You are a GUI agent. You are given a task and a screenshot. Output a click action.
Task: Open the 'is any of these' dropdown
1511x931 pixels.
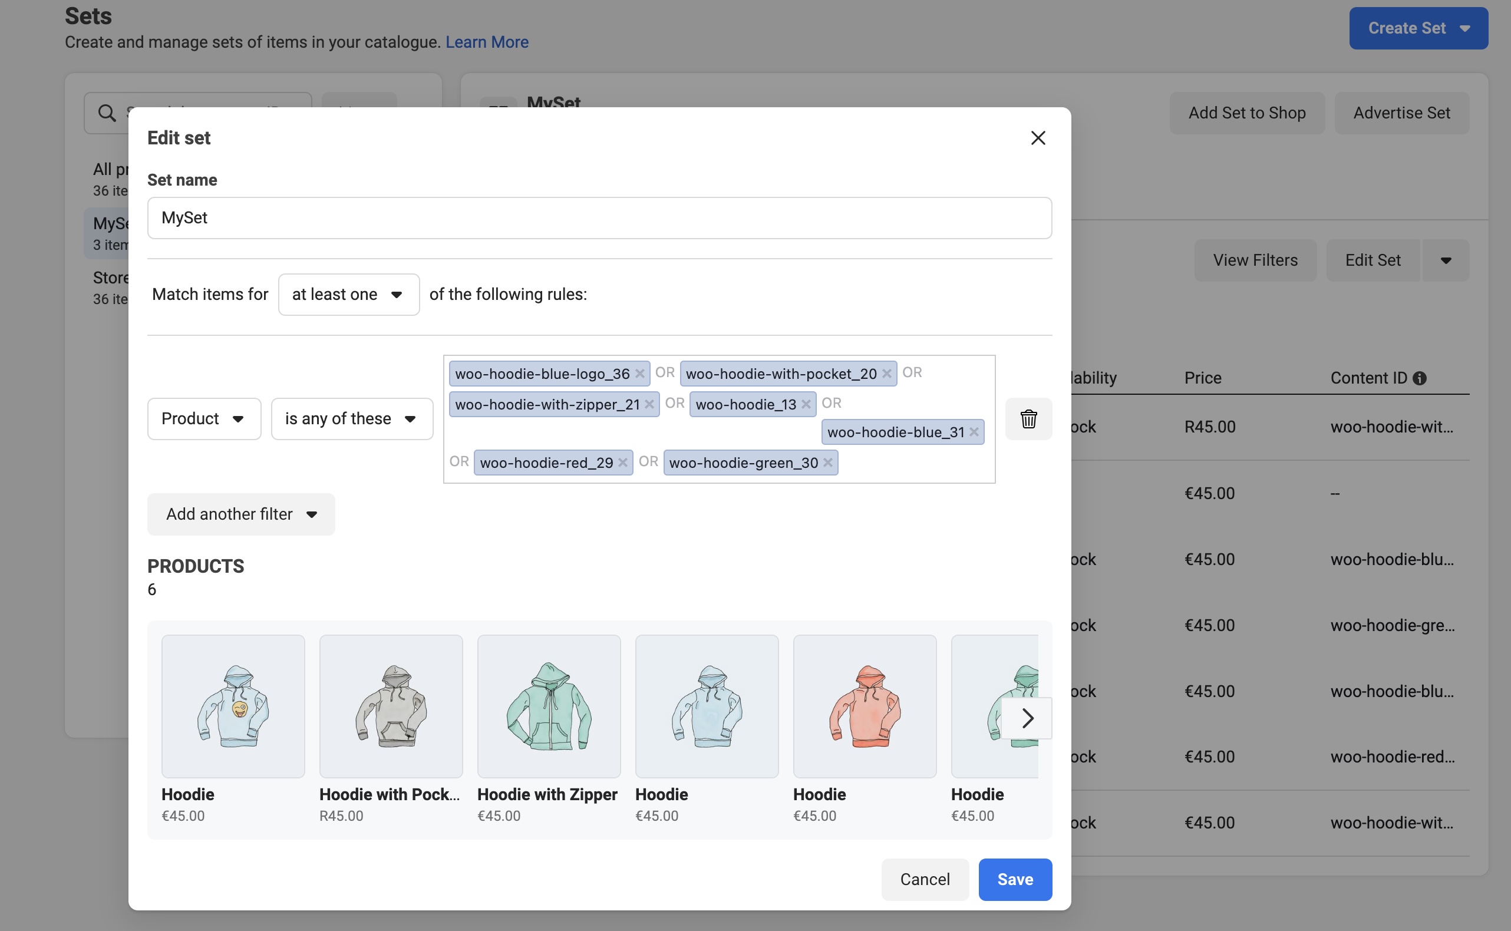(352, 419)
